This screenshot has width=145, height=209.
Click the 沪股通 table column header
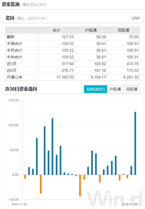pos(91,30)
